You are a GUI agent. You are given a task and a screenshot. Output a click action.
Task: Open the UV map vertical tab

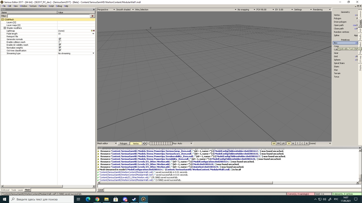[x=360, y=59]
